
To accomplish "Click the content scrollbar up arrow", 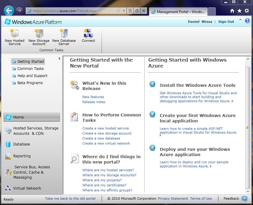I will click(248, 59).
